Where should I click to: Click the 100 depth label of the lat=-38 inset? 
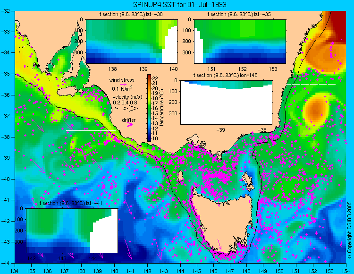(x=79, y=31)
